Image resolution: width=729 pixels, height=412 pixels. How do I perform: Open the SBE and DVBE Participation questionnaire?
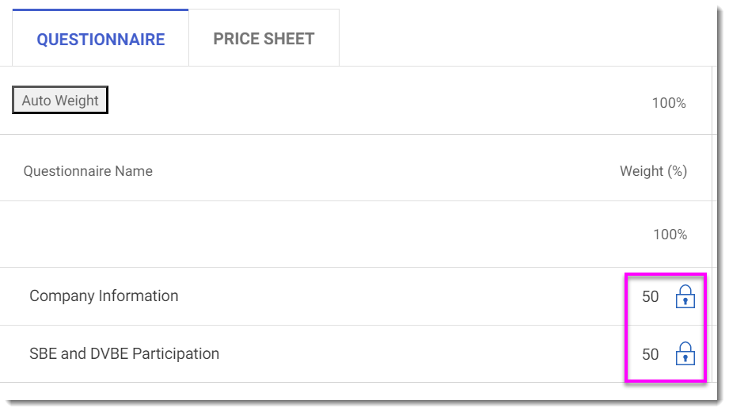124,354
